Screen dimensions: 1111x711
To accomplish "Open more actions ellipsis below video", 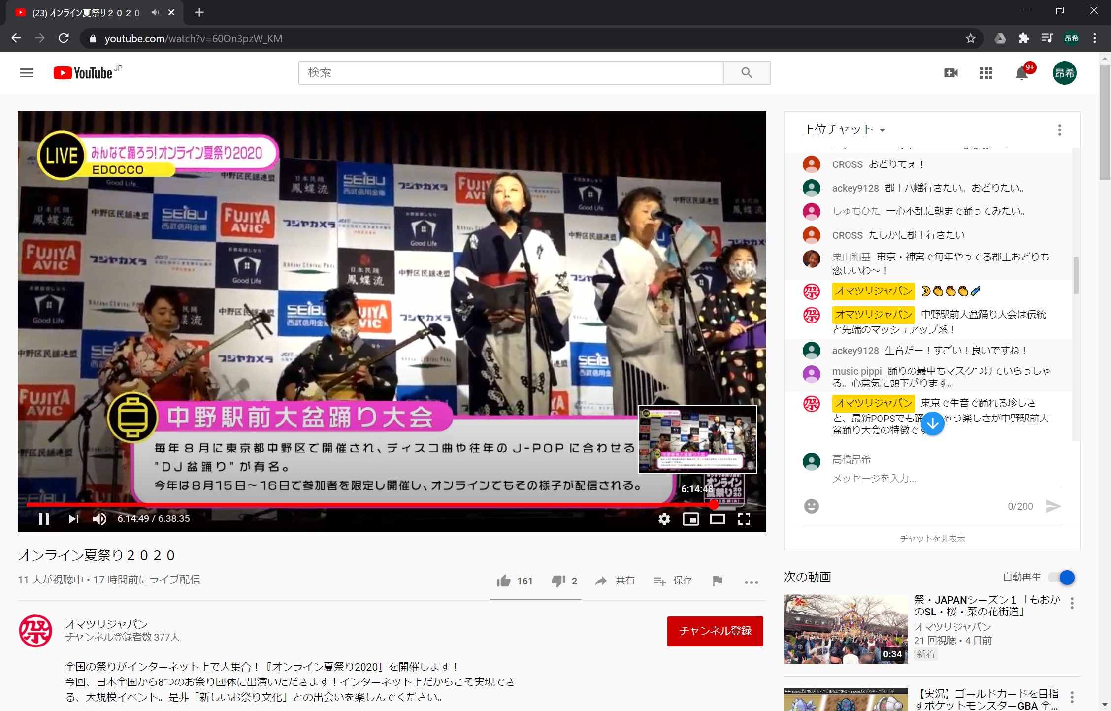I will click(x=751, y=582).
